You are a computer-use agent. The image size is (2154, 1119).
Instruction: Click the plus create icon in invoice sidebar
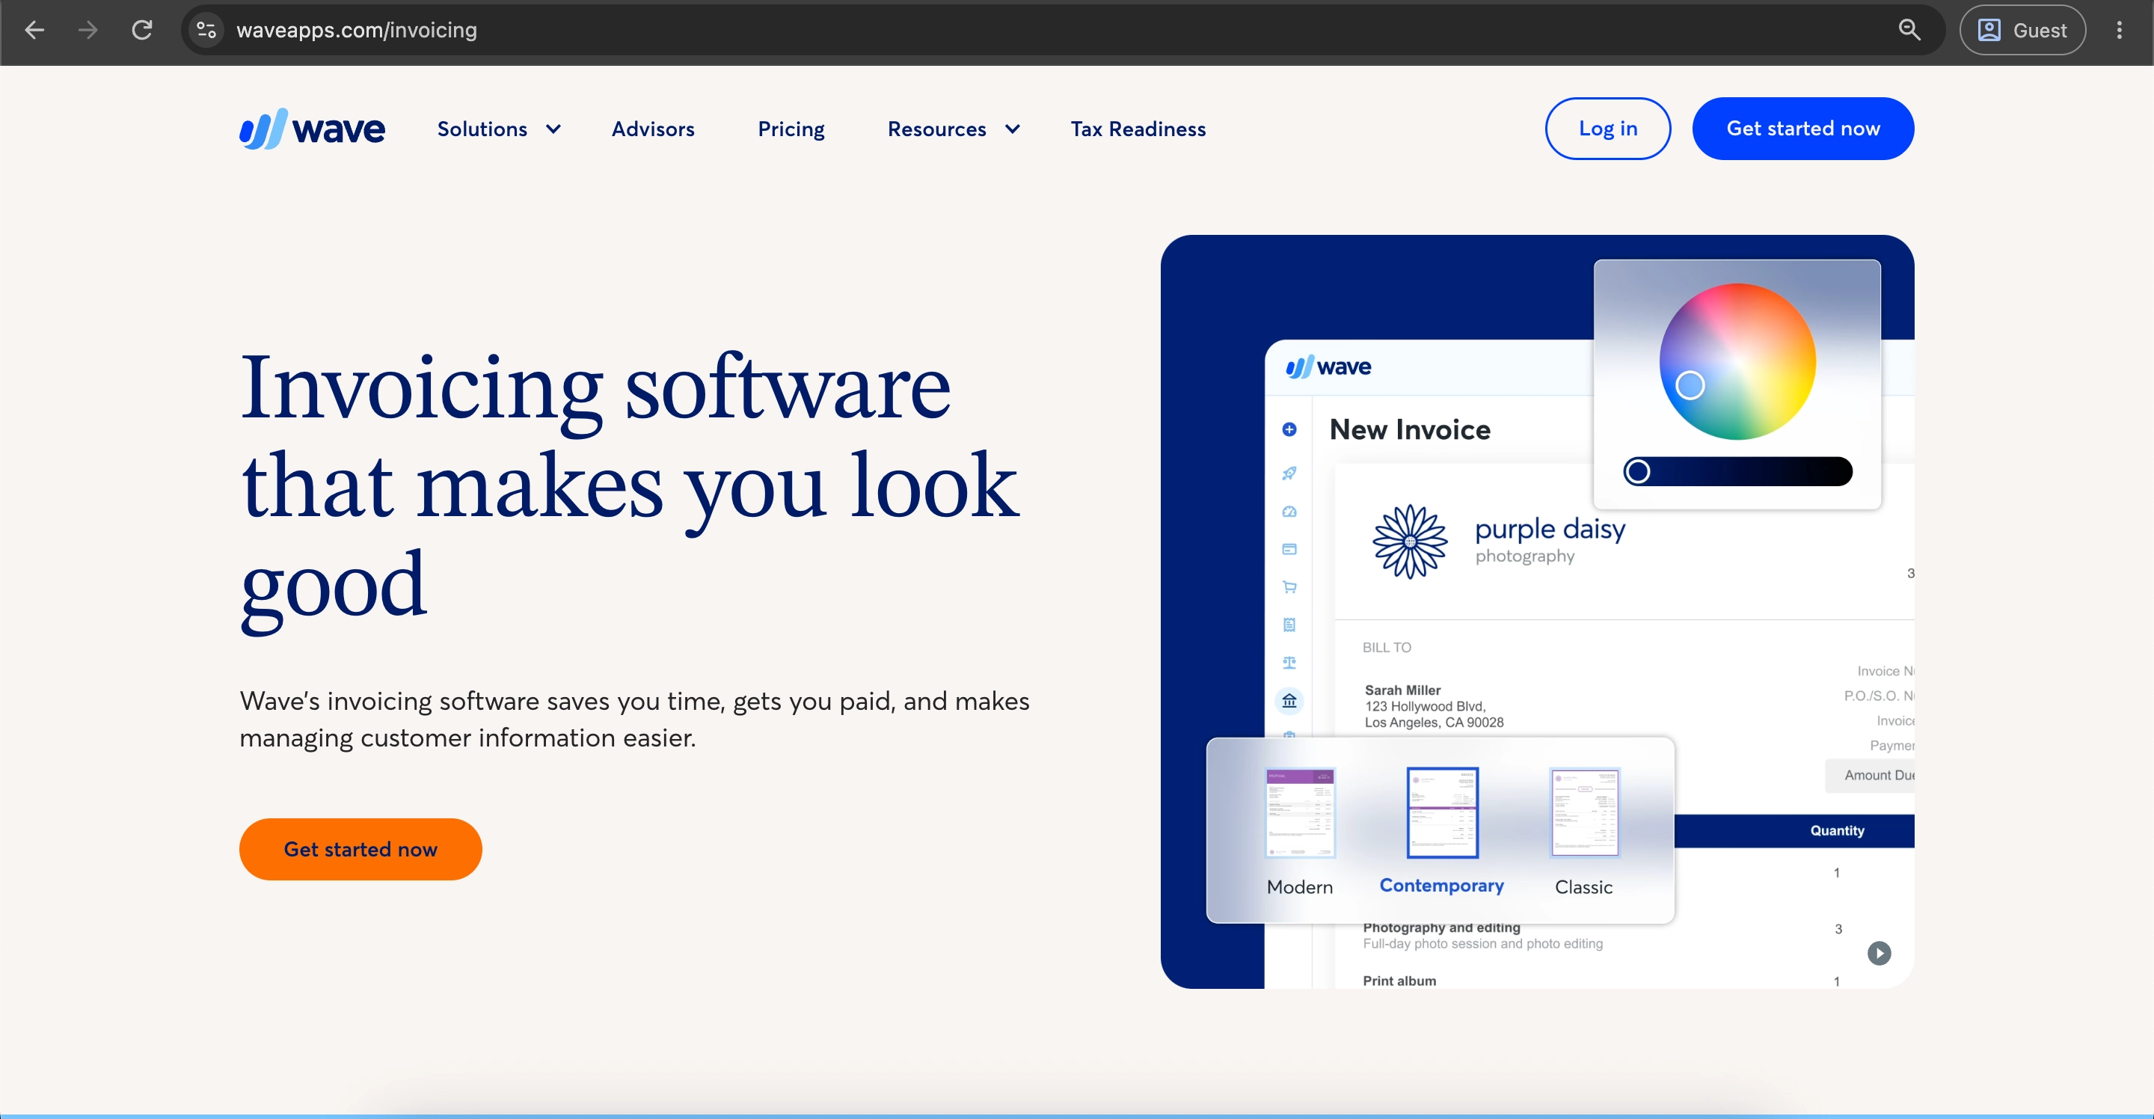pyautogui.click(x=1289, y=430)
